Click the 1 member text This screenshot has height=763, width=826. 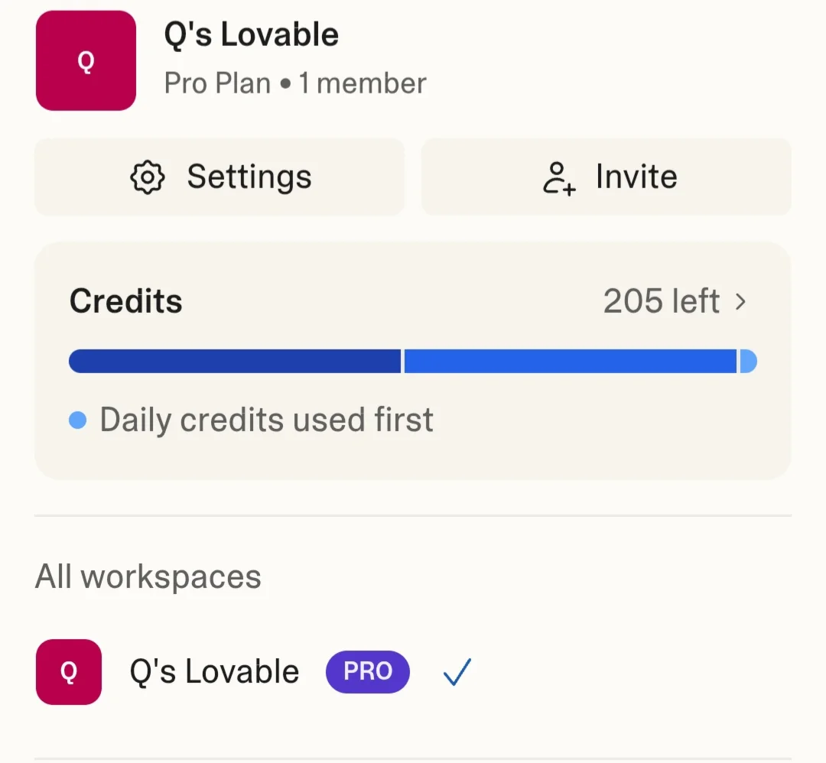(362, 83)
